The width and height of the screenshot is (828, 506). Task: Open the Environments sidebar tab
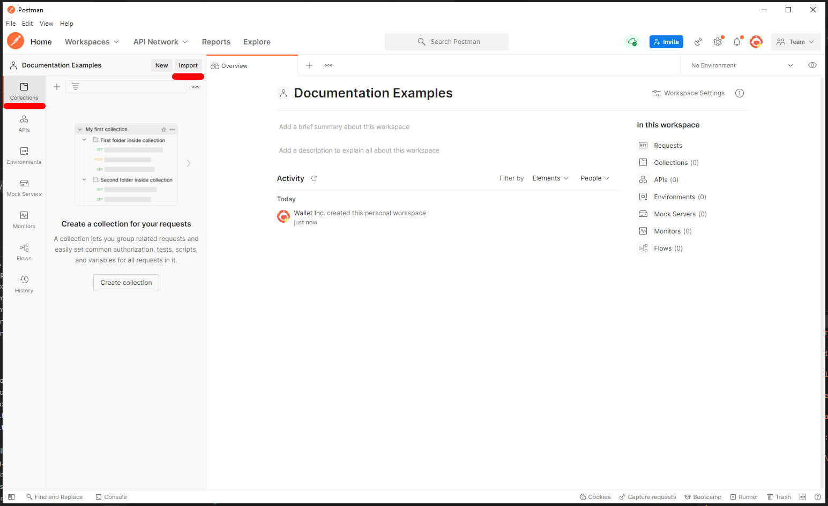[24, 156]
